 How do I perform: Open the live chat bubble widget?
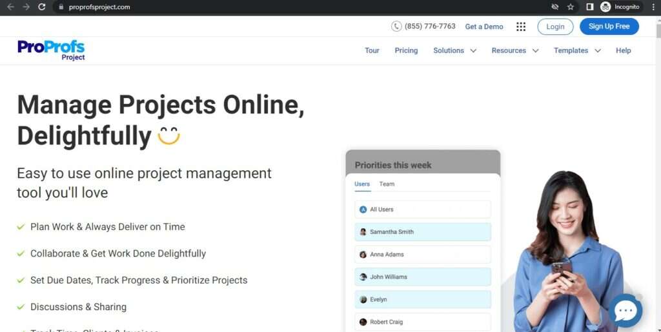pos(625,311)
